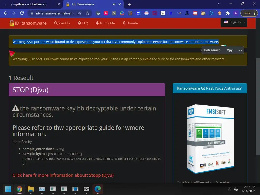Open Microsoft Edge from the taskbar
260x195 pixels.
tap(98, 189)
